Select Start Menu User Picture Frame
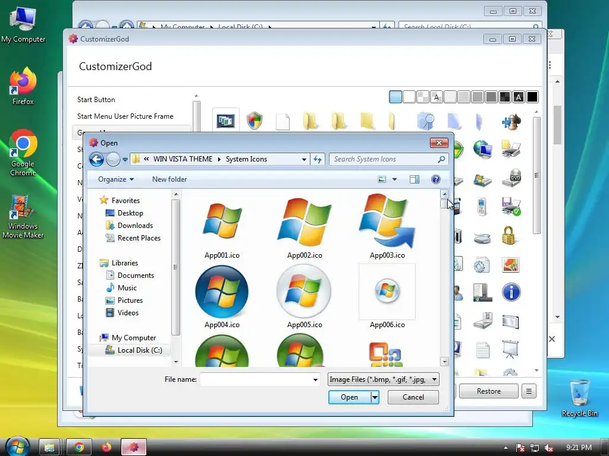 125,116
